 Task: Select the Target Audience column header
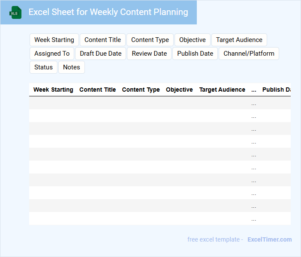[x=222, y=90]
